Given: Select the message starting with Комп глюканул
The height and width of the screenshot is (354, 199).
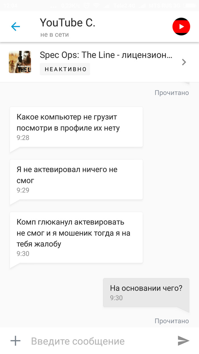Looking at the screenshot, I should pos(76,237).
